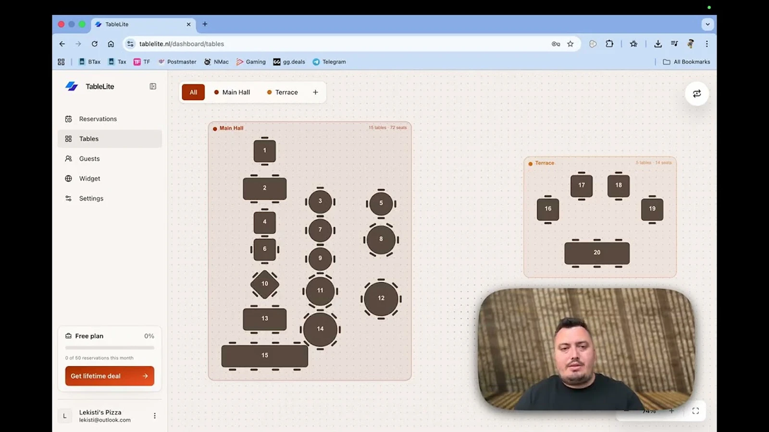The image size is (769, 432).
Task: Open the password key icon
Action: click(x=556, y=44)
